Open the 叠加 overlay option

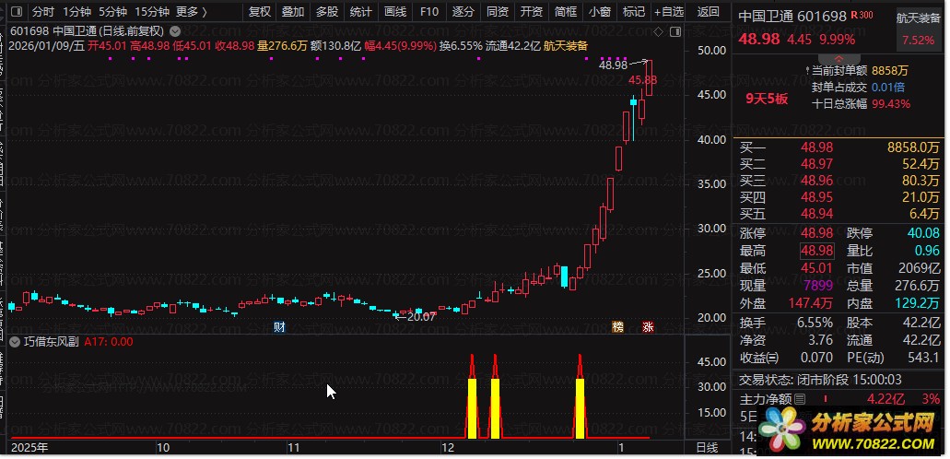pyautogui.click(x=293, y=11)
